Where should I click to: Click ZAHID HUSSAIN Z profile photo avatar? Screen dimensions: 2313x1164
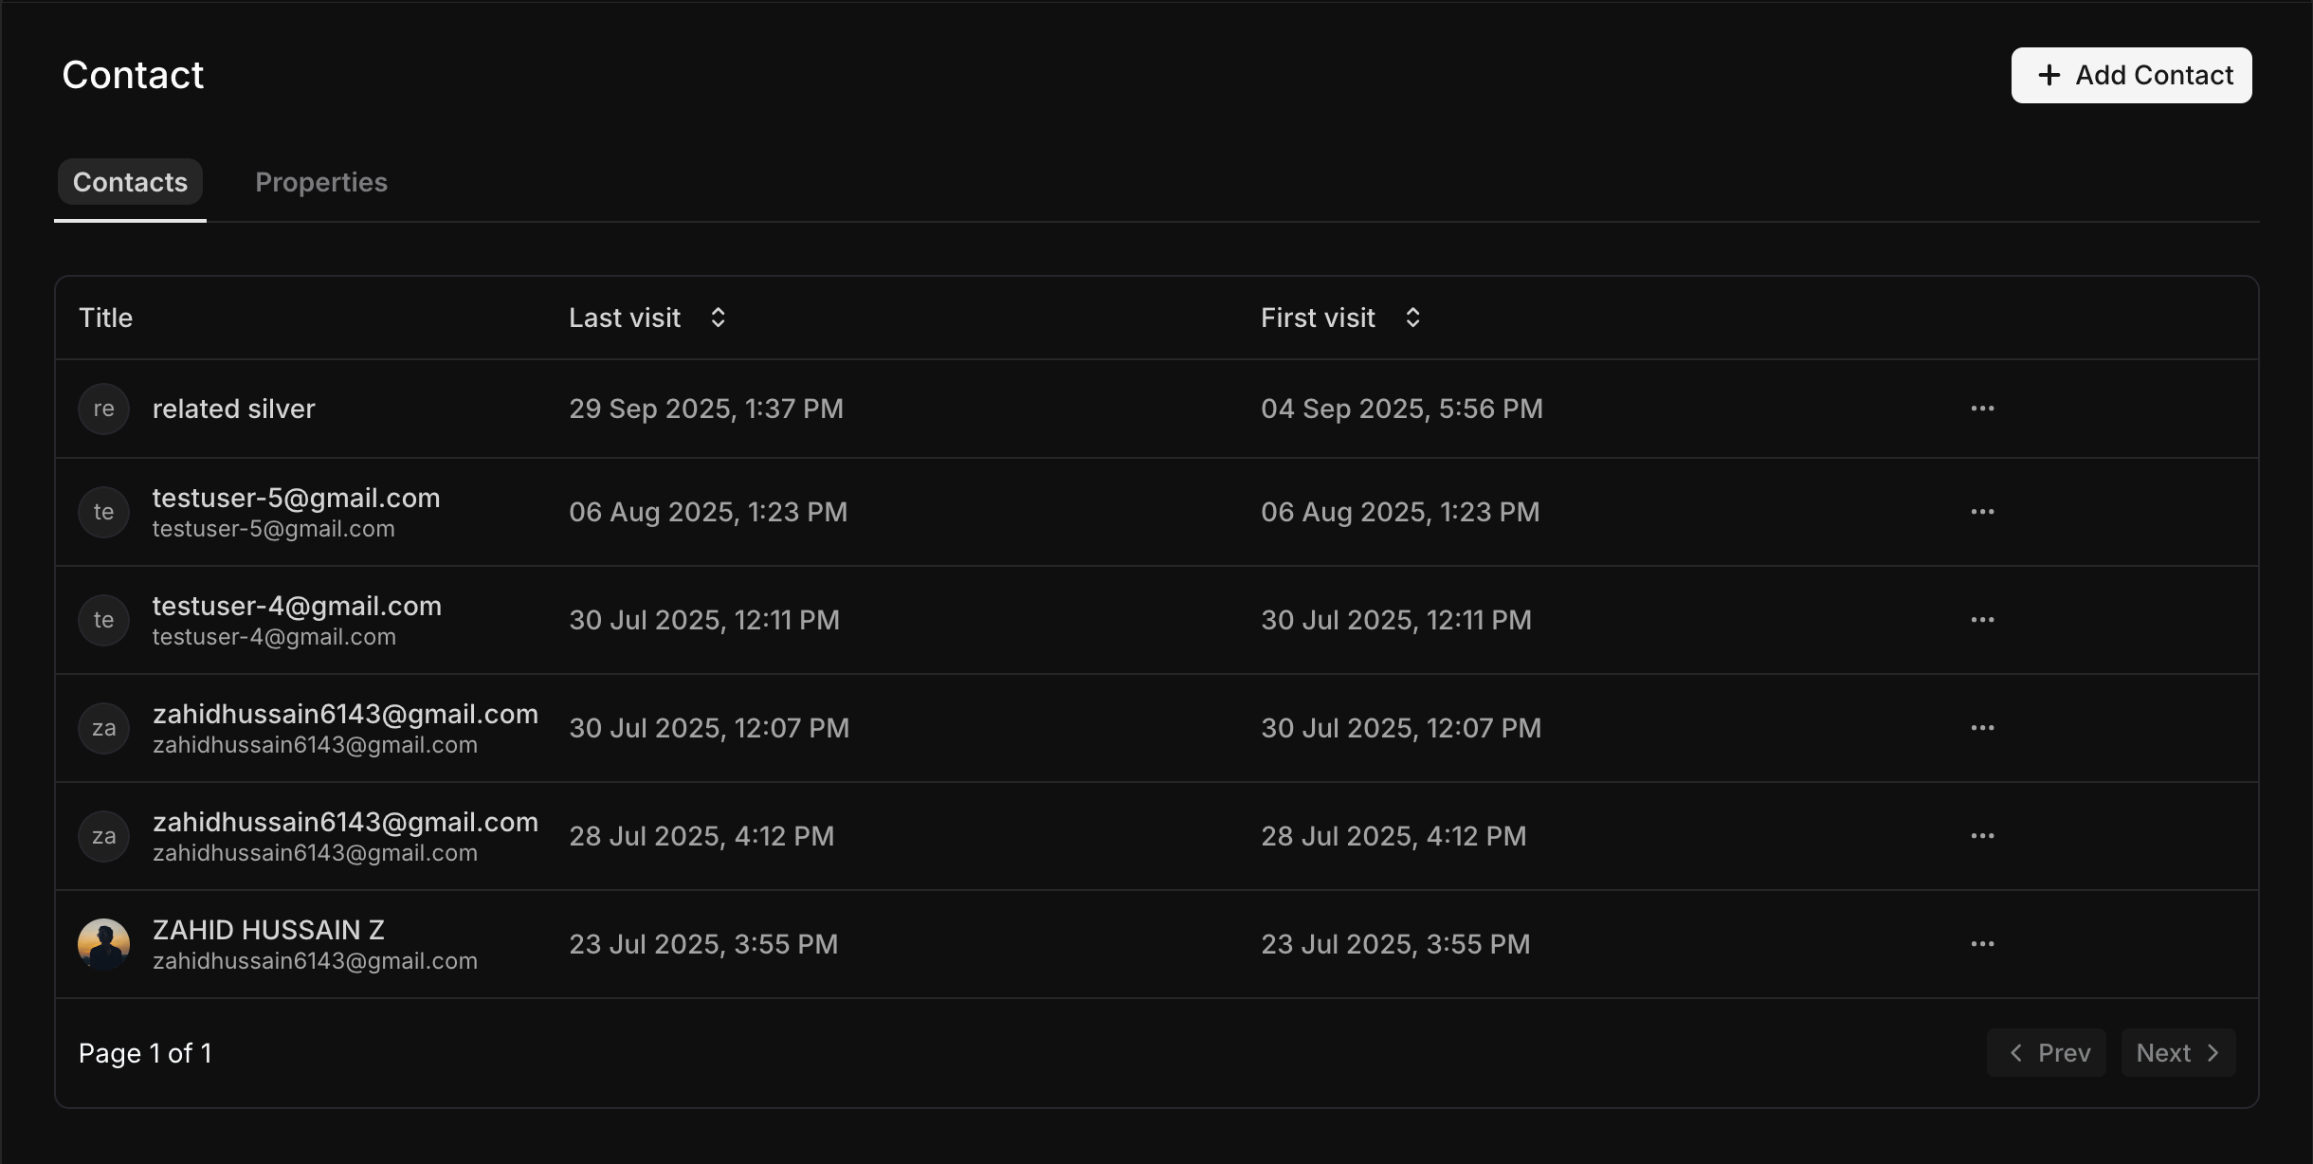coord(103,944)
